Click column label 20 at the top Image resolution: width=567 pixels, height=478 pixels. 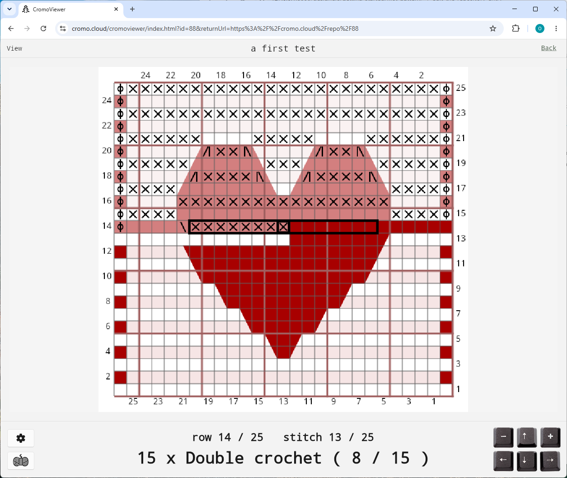click(x=195, y=75)
